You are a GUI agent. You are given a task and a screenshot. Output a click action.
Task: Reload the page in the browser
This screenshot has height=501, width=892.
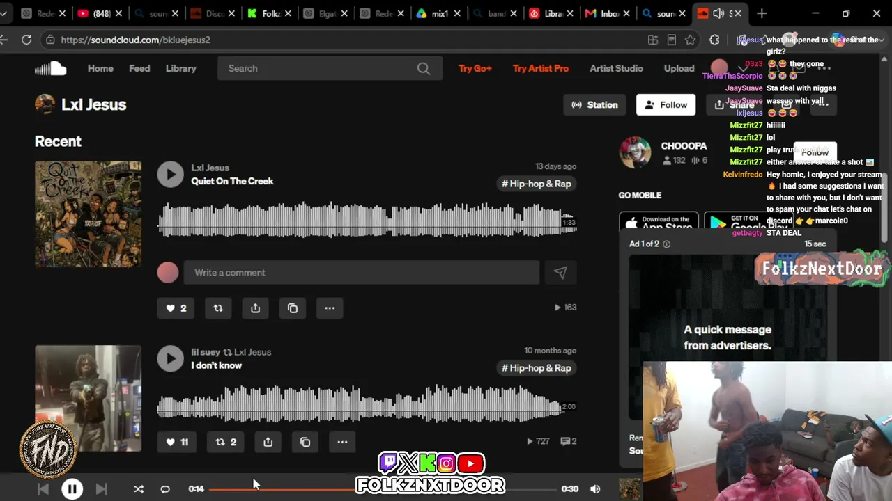click(26, 40)
